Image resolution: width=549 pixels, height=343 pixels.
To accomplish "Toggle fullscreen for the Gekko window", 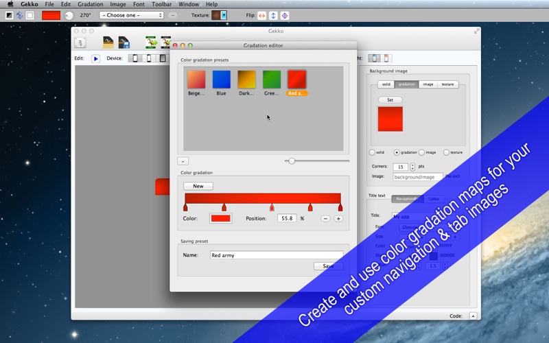I will click(476, 31).
